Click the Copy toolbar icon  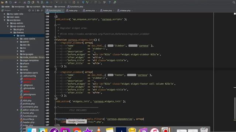coord(29,2)
